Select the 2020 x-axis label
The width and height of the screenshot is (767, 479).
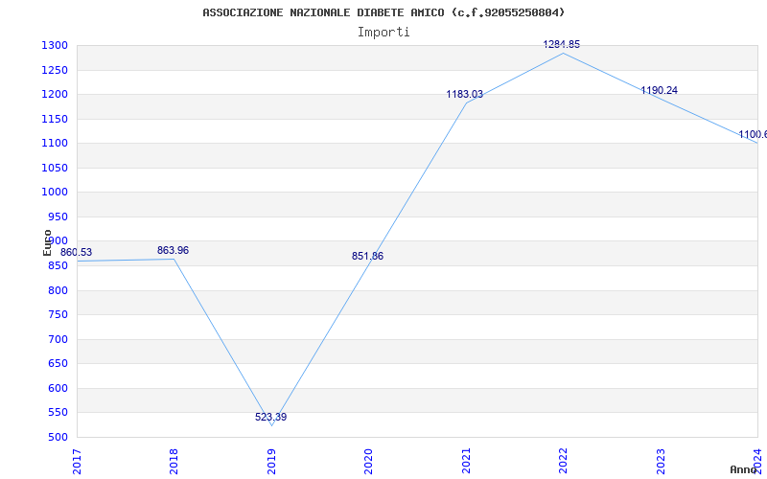tap(368, 462)
